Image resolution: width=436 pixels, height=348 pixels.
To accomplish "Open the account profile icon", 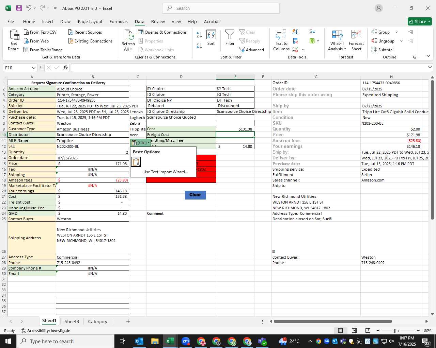I will pos(379,8).
